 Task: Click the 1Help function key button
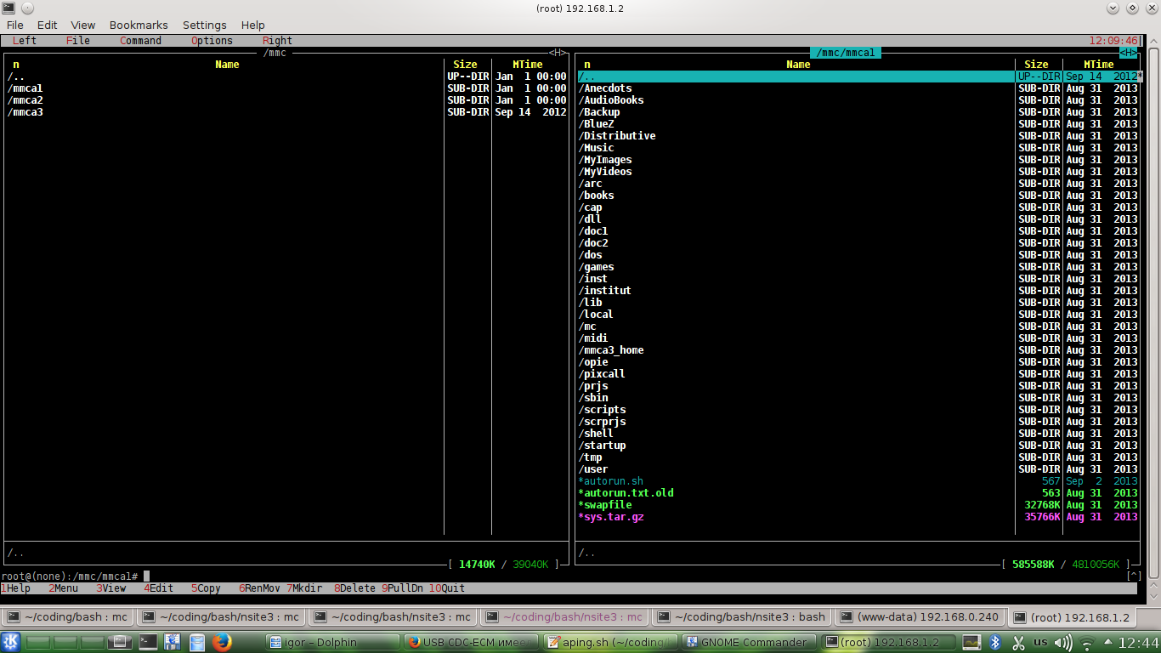(x=17, y=588)
